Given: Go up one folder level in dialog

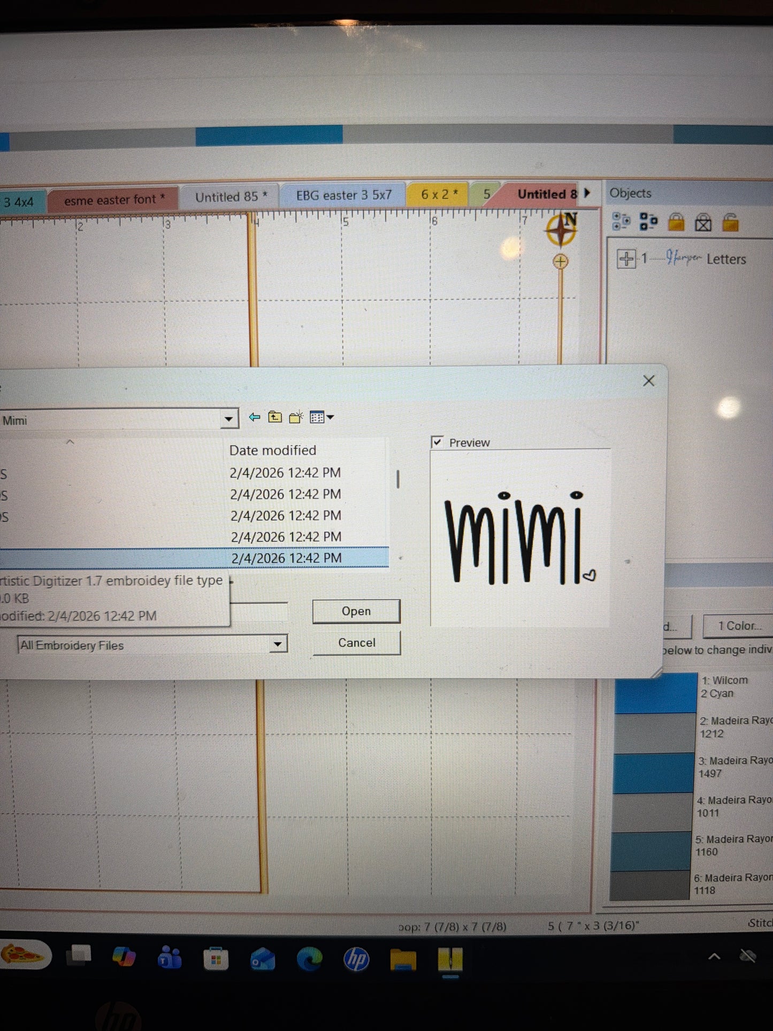Looking at the screenshot, I should [275, 417].
